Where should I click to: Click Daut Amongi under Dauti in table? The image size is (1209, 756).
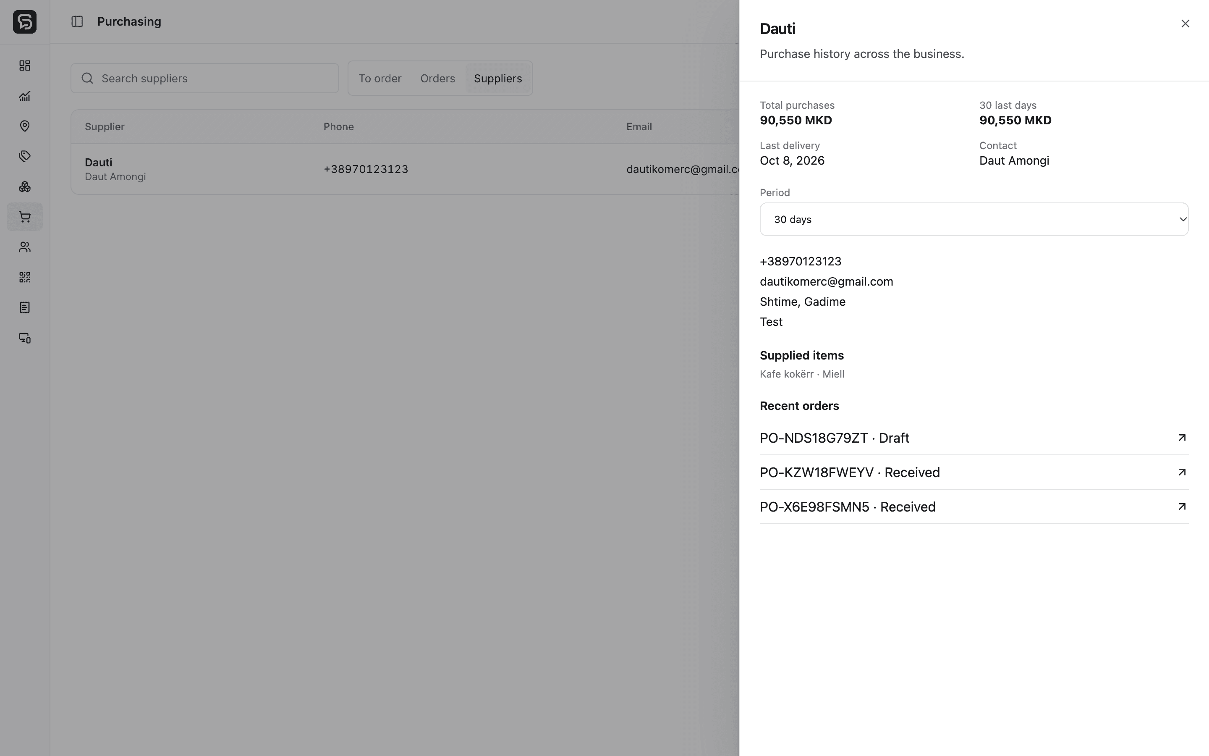point(115,177)
